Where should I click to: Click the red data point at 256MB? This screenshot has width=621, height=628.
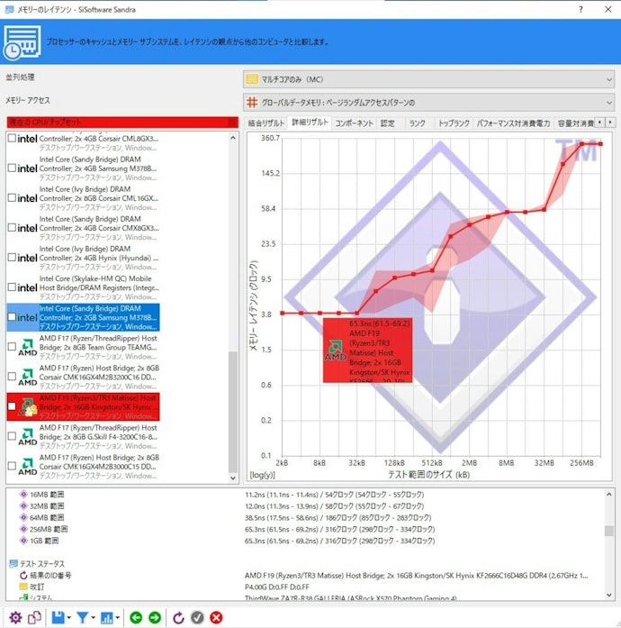(x=581, y=144)
